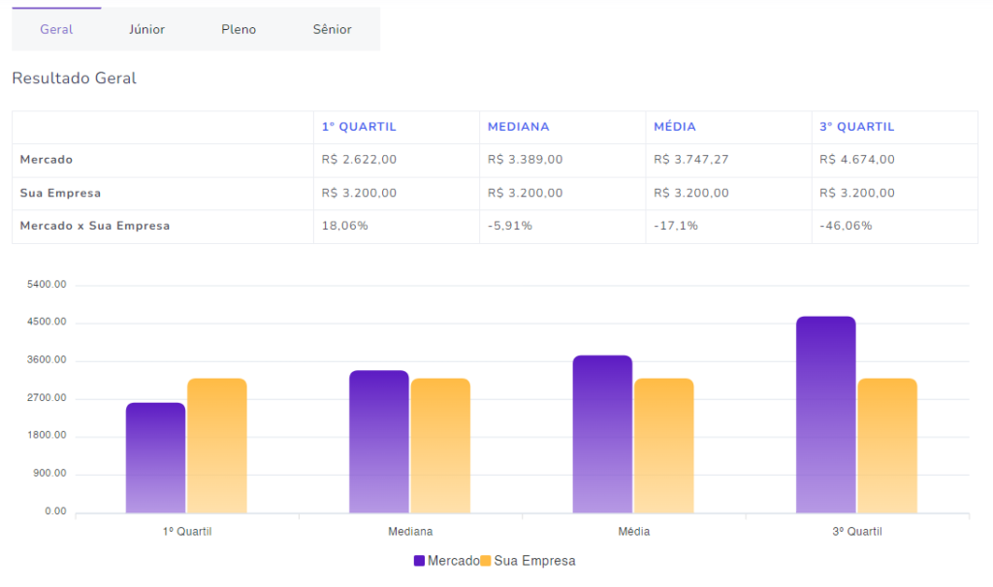Click the 1º QUARTIL column header
Screen dimensions: 993x587
[x=359, y=127]
